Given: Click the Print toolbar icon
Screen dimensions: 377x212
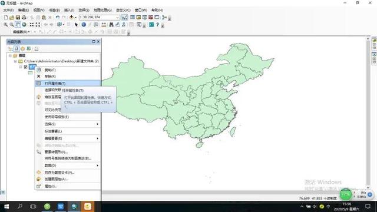Looking at the screenshot, I should click(x=24, y=17).
